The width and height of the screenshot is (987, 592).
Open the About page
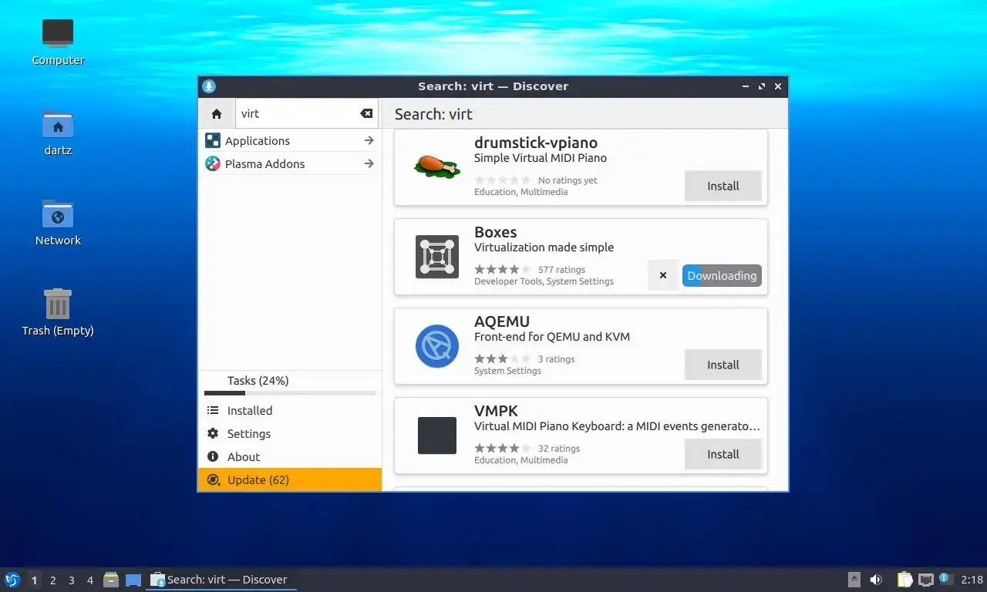[x=289, y=457]
